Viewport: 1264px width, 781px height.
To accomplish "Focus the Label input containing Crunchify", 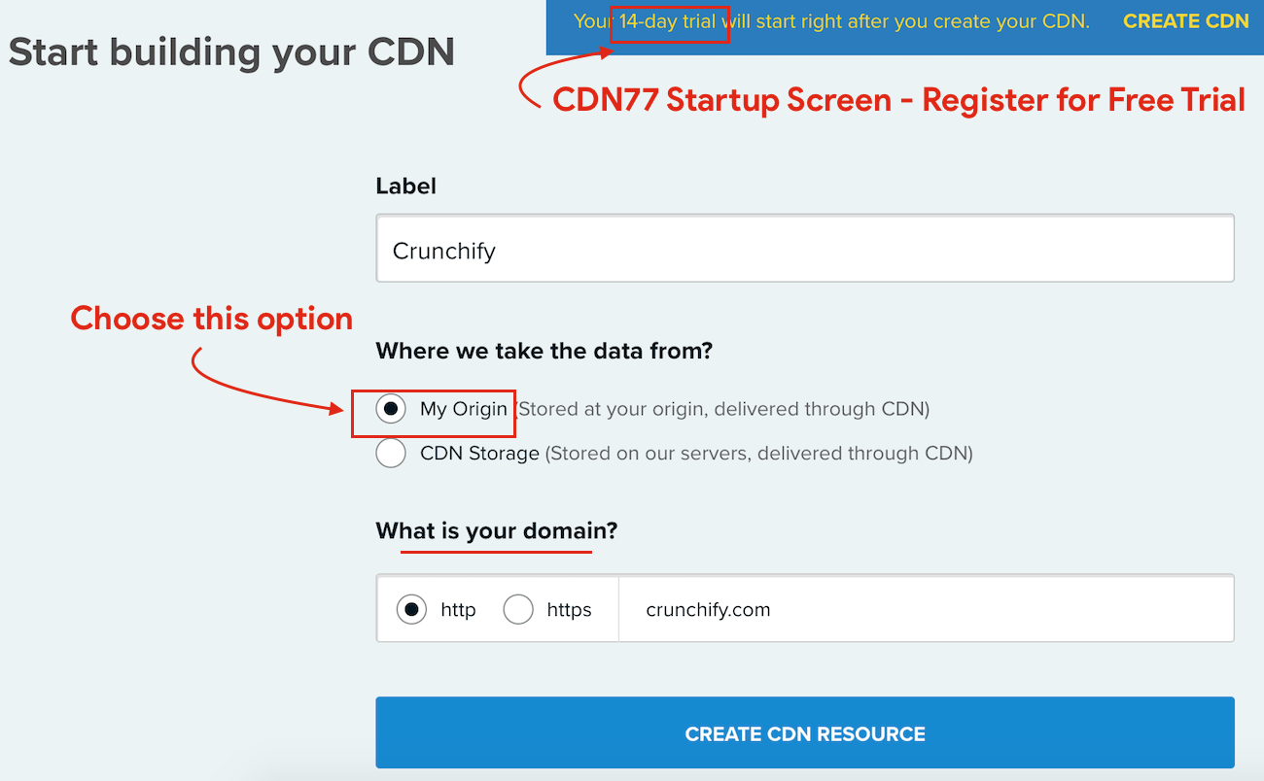I will pyautogui.click(x=805, y=249).
